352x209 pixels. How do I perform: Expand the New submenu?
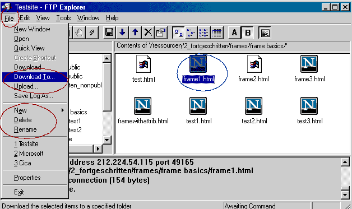35,110
